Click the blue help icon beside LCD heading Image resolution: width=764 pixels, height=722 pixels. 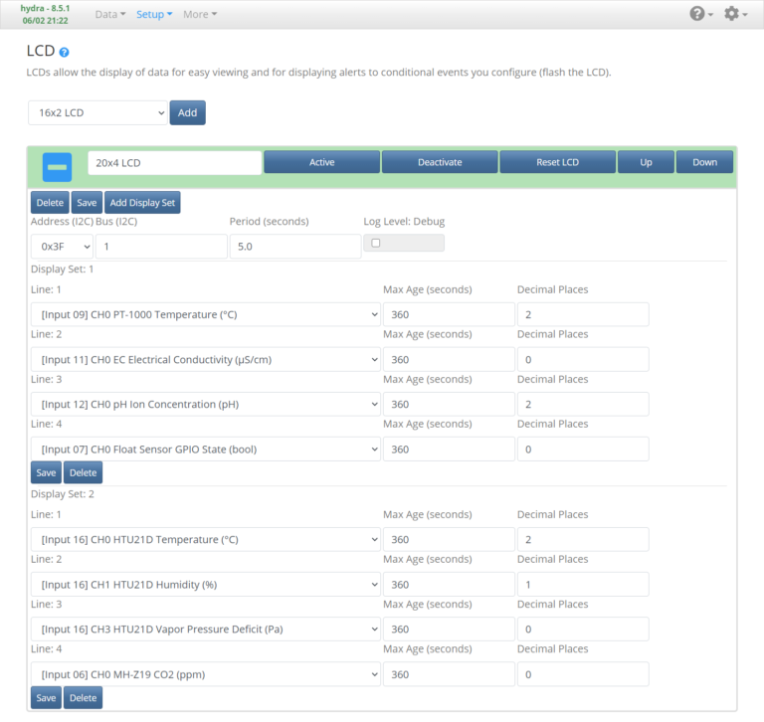[65, 52]
